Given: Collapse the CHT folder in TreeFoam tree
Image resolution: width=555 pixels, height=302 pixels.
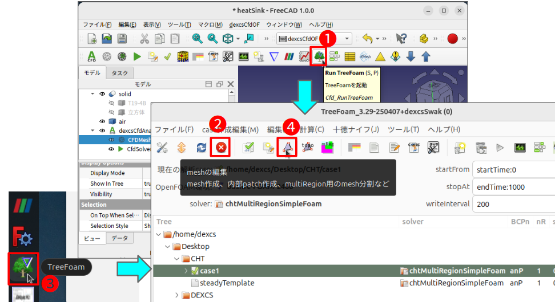Looking at the screenshot, I should pos(176,259).
